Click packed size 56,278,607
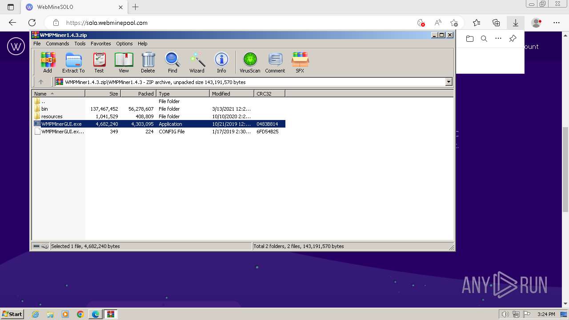 141,109
